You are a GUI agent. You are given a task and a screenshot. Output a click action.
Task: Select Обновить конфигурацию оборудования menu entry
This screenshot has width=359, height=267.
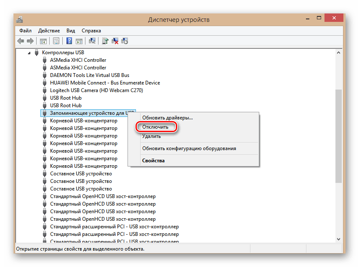coord(194,148)
